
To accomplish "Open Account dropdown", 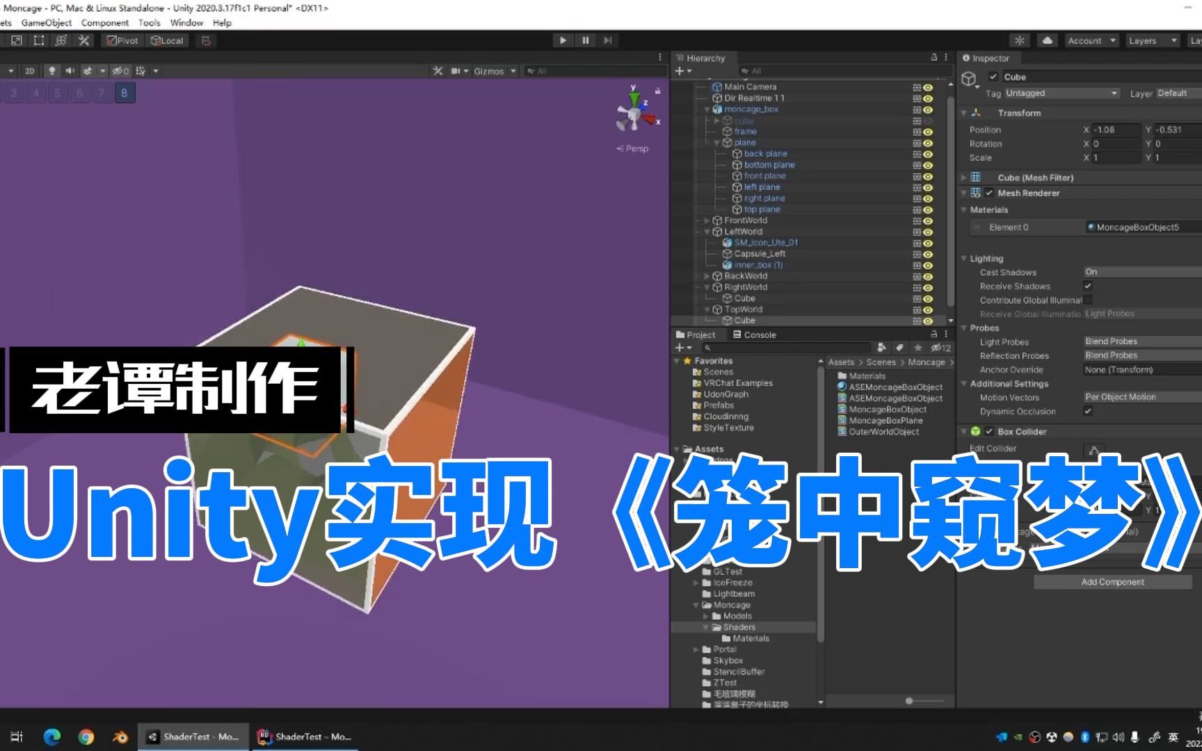I will coord(1091,40).
